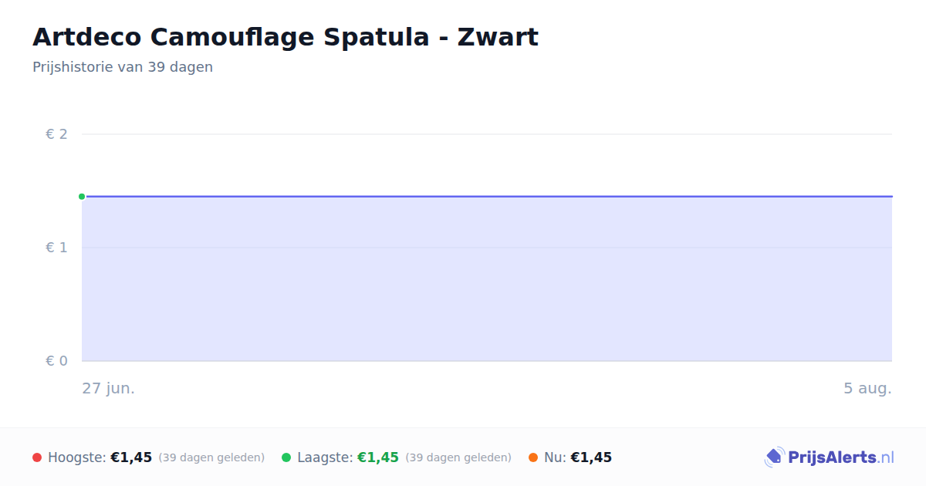This screenshot has height=486, width=926.
Task: Click the Hoogste €1,45 price value
Action: point(131,457)
